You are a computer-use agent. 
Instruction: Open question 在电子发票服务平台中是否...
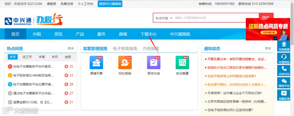click(33, 66)
